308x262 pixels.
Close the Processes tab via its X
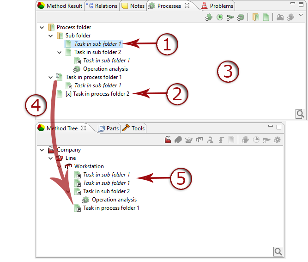[187, 6]
